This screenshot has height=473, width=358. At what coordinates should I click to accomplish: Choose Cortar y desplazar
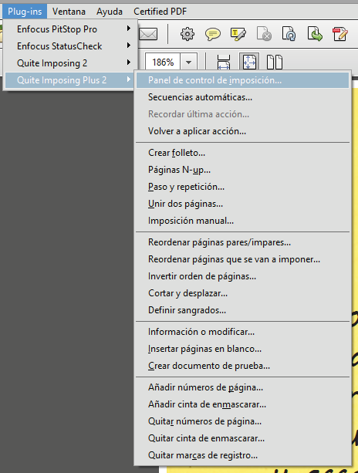point(242,293)
